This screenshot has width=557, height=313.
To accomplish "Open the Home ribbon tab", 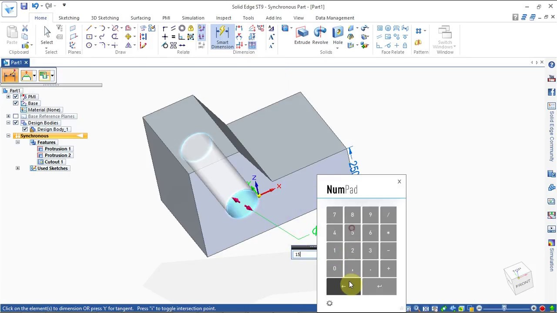I will (x=40, y=18).
